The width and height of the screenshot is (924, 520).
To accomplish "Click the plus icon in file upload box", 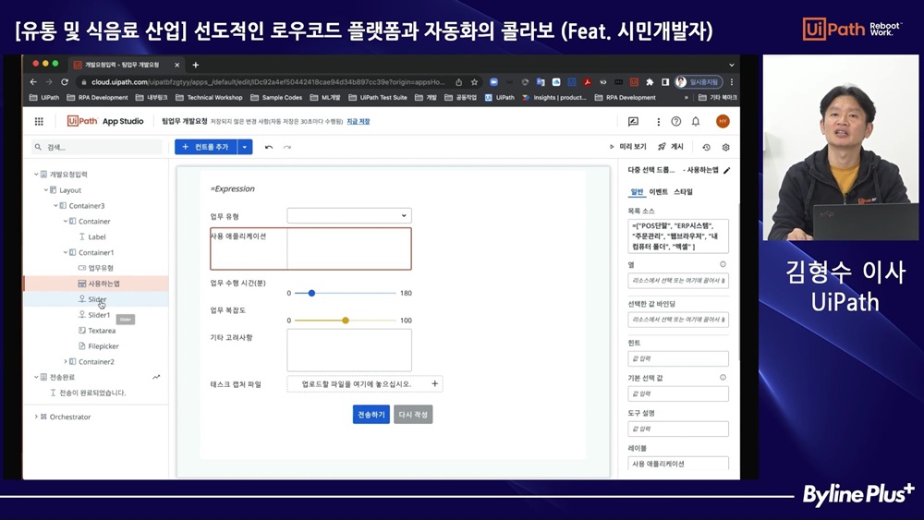I will (x=434, y=383).
